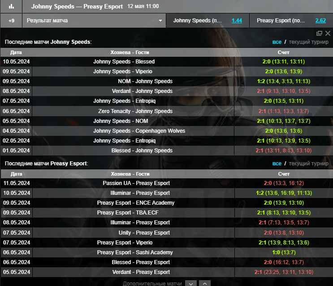Expand additional matches with the down chevron
The height and width of the screenshot is (286, 333).
coord(191,283)
